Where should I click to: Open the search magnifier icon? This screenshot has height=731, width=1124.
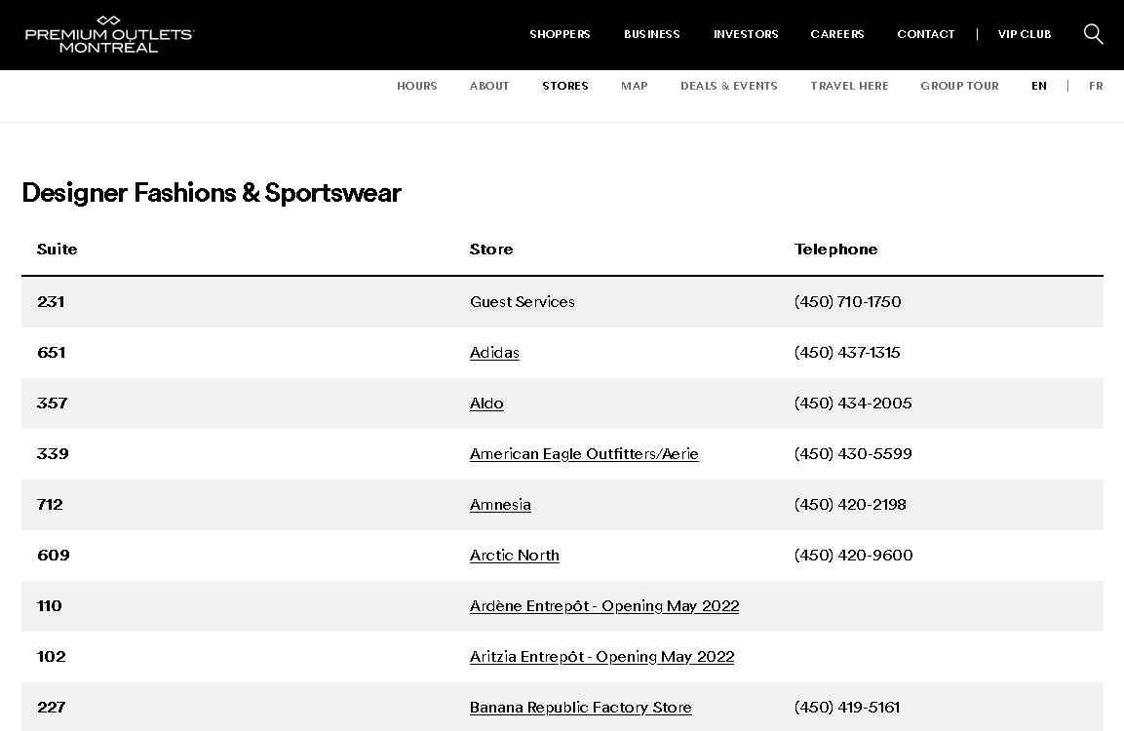[1093, 34]
